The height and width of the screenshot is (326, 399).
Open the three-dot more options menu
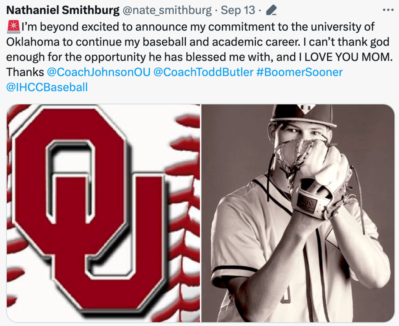click(x=388, y=10)
